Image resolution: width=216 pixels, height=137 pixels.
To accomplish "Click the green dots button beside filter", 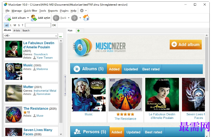I will [60, 36].
